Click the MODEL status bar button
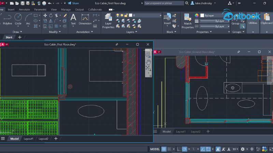This screenshot has width=273, height=153. 155,149
